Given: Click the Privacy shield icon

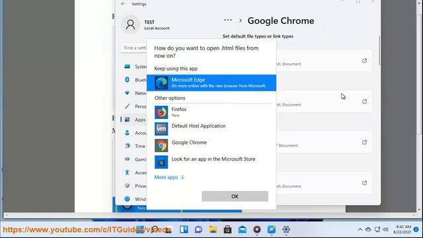Looking at the screenshot, I should point(127,186).
